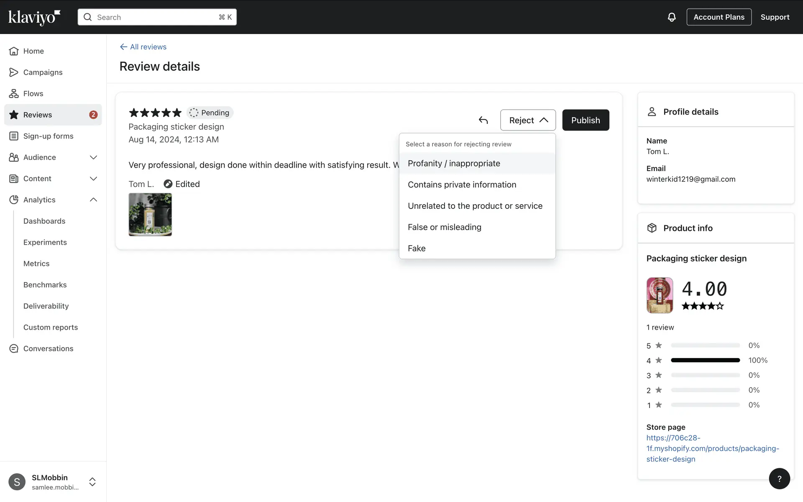803x502 pixels.
Task: Publish the pending review
Action: click(585, 120)
